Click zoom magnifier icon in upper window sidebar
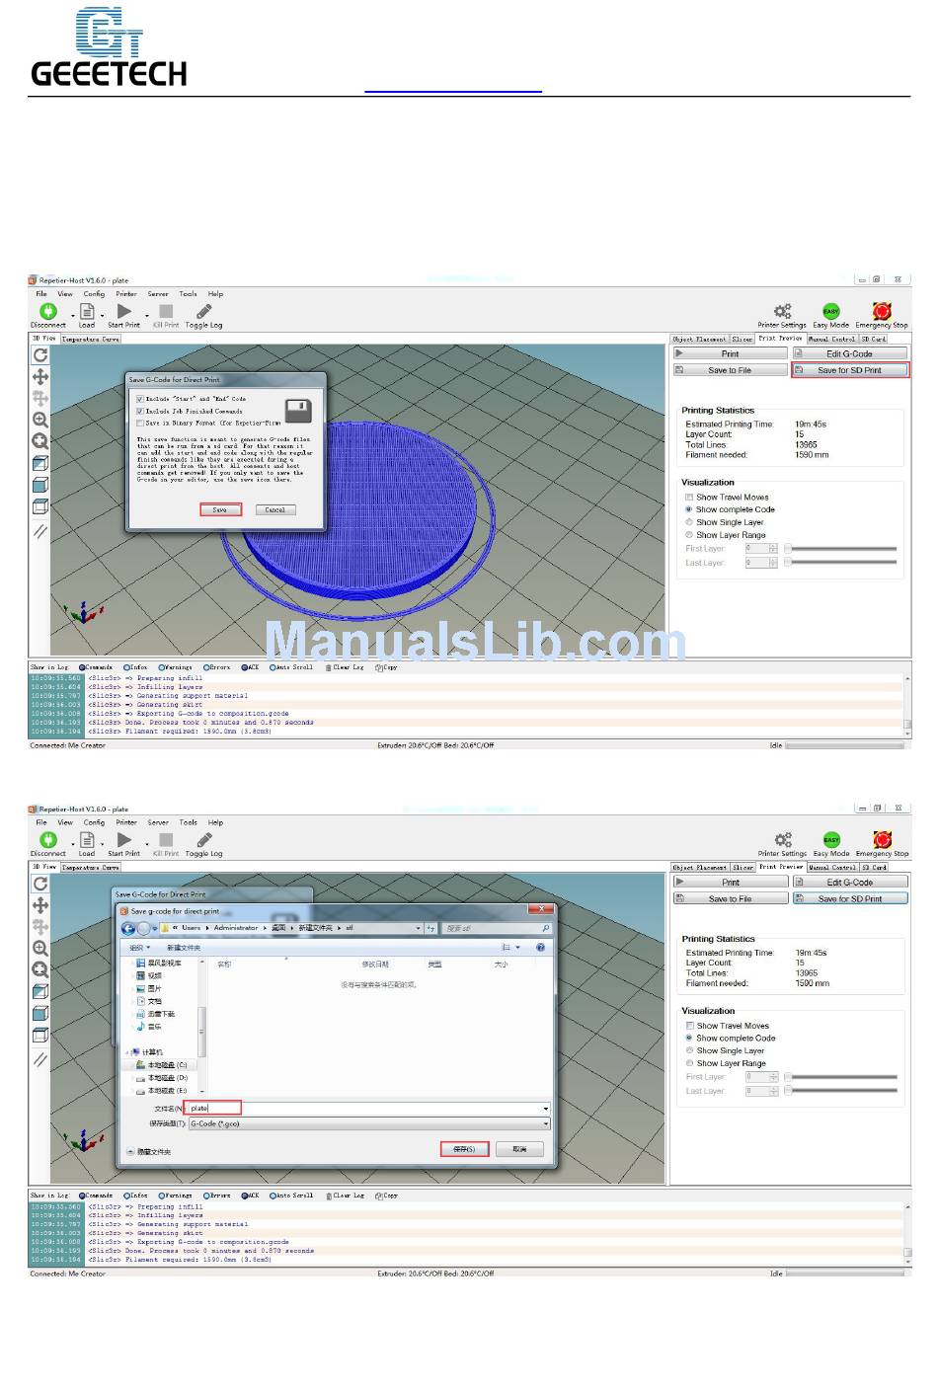 click(x=40, y=420)
